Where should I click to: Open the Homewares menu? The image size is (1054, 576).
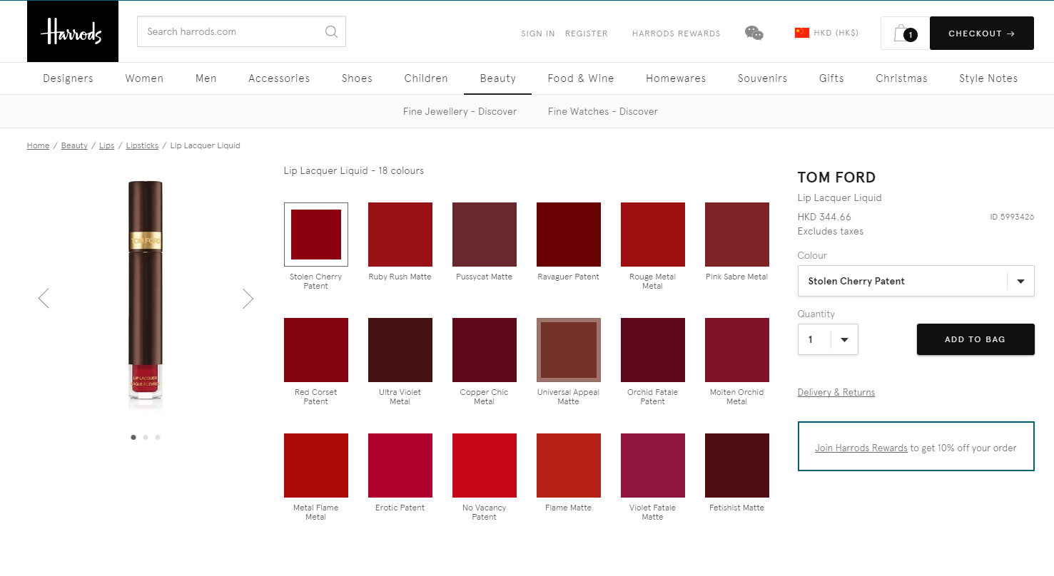click(676, 78)
